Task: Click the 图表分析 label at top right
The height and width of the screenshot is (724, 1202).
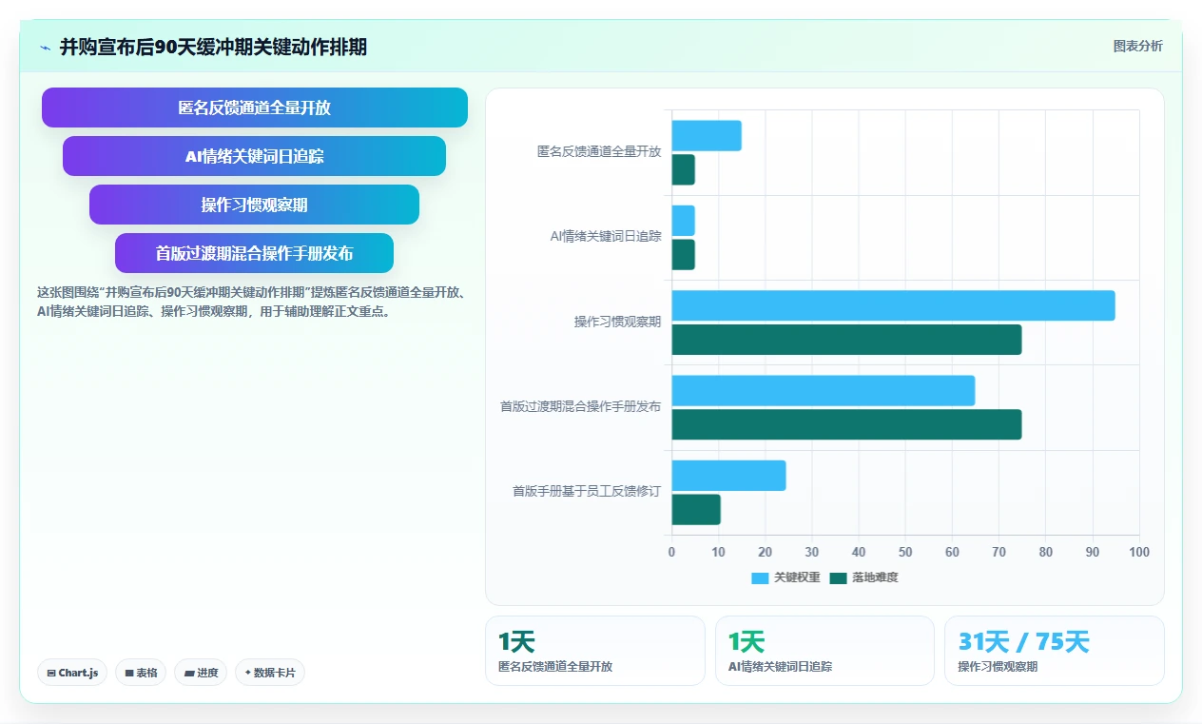Action: (x=1137, y=46)
